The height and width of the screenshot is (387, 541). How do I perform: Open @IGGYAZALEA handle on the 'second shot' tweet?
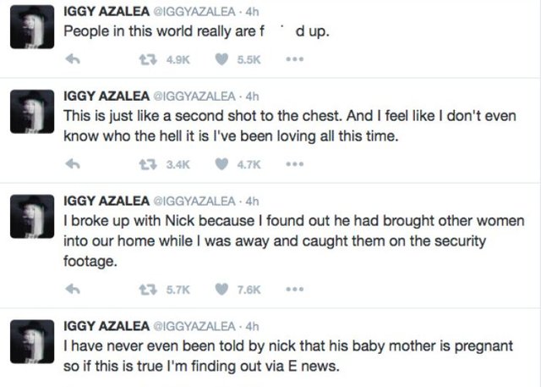[192, 96]
